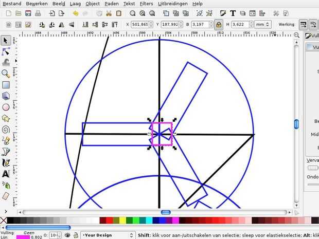Open the Bewerken menu

click(x=37, y=4)
